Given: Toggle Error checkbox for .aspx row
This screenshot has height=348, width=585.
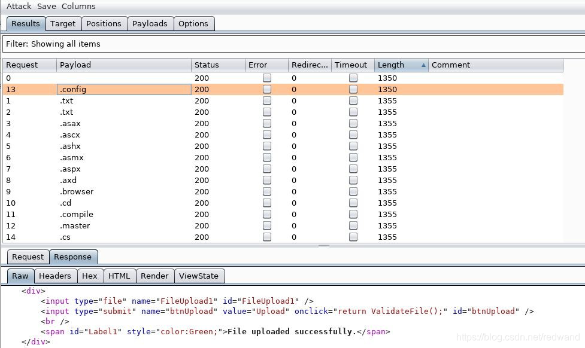Looking at the screenshot, I should click(267, 169).
